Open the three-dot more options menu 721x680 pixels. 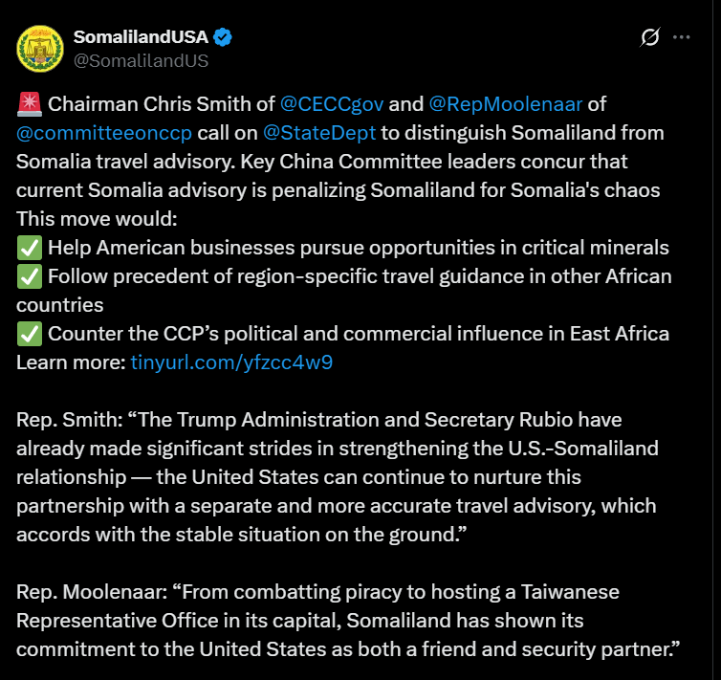pos(681,37)
